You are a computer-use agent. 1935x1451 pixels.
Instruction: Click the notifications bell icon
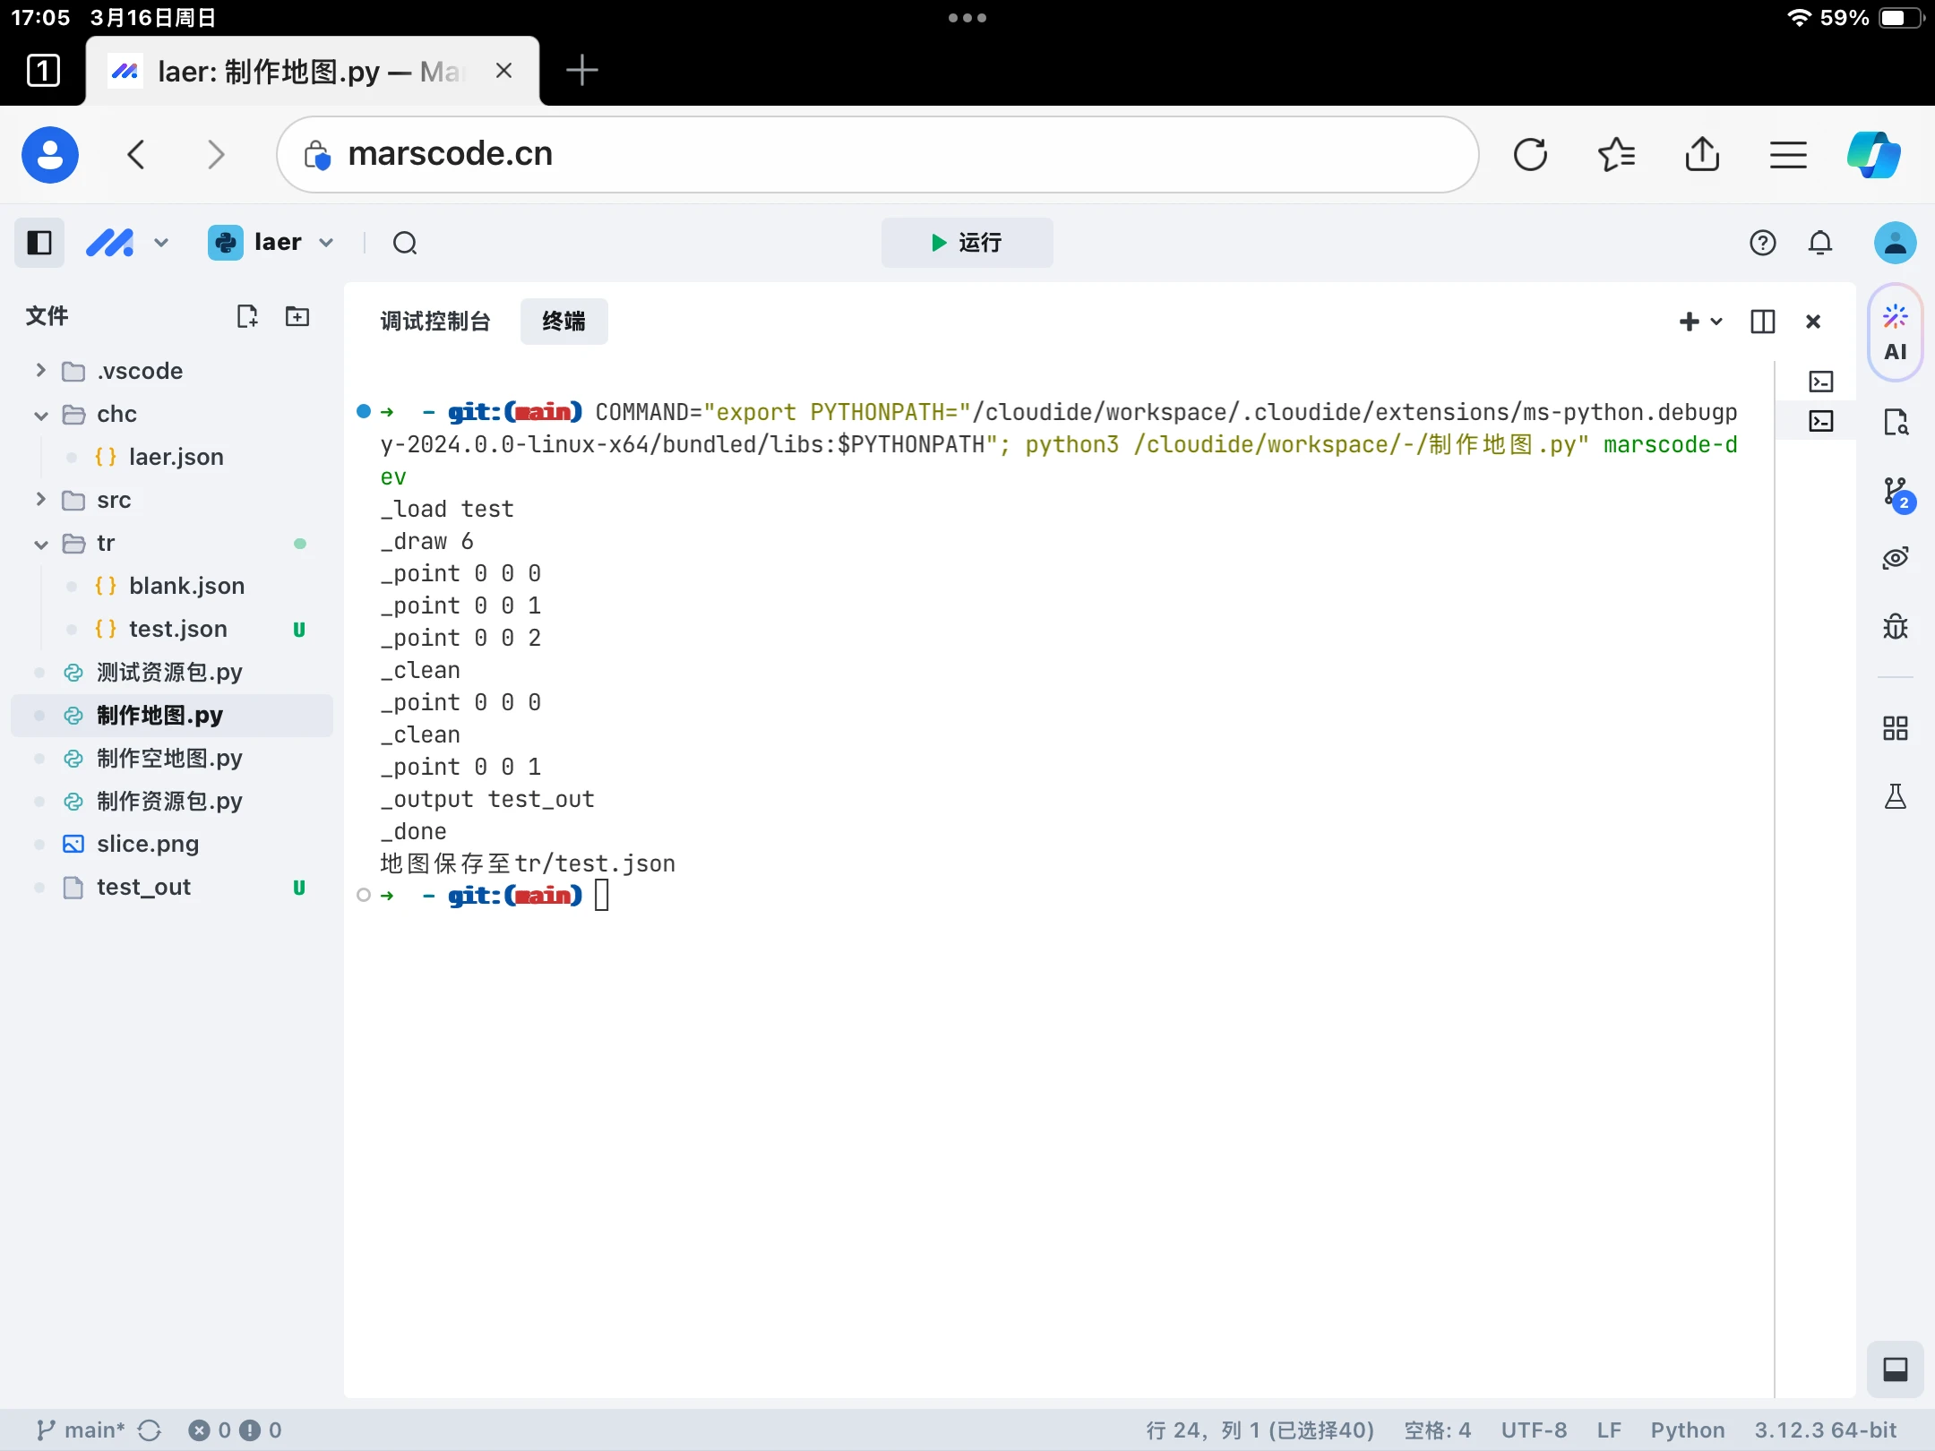pos(1819,243)
